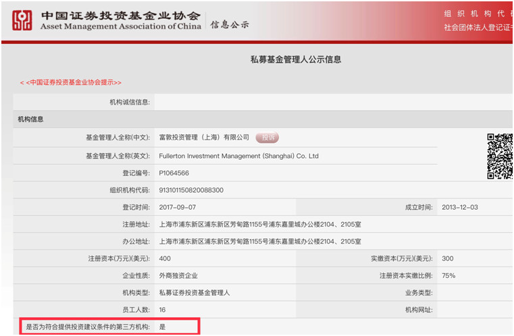
Task: Select paid-in capital value 300
Action: [x=447, y=258]
